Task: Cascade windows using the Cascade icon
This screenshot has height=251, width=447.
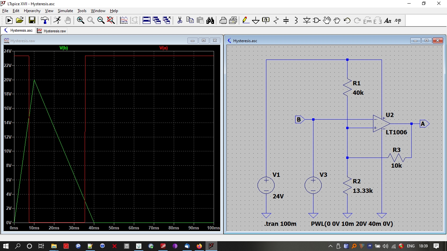Action: coord(157,20)
